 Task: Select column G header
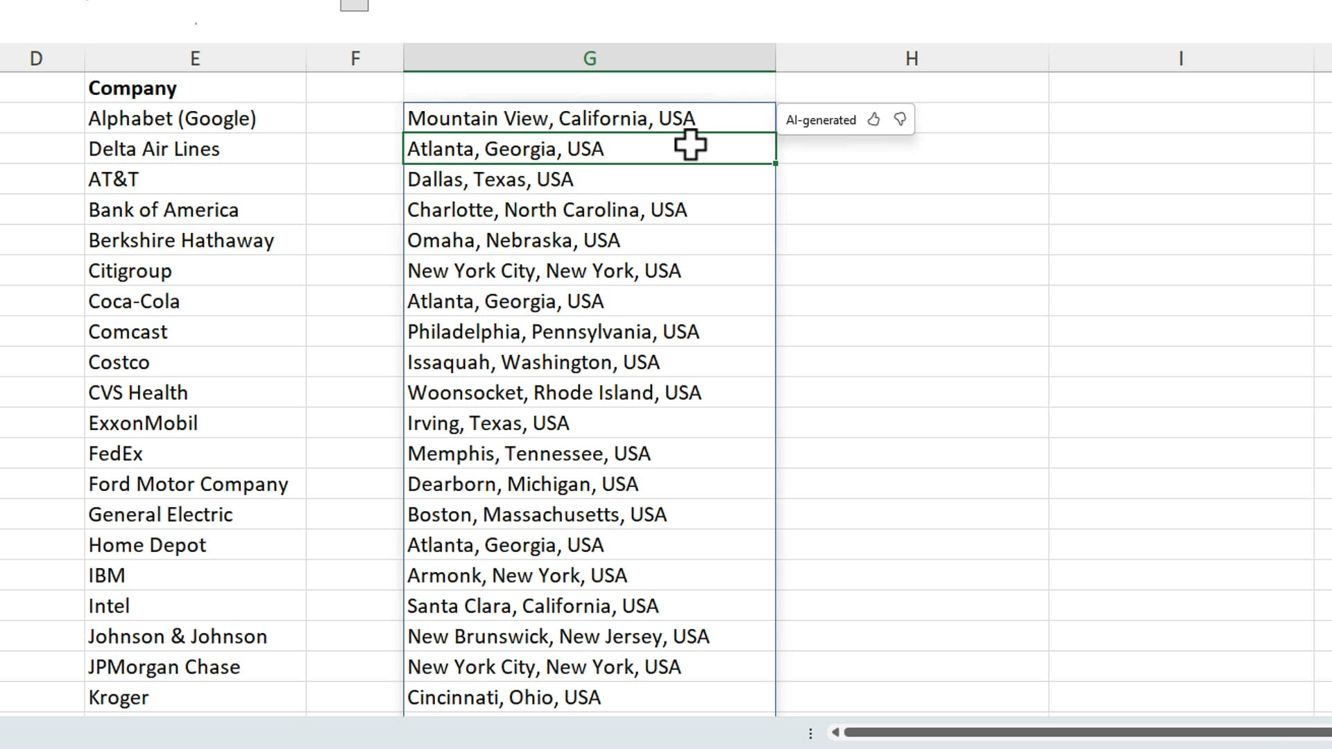click(x=589, y=58)
